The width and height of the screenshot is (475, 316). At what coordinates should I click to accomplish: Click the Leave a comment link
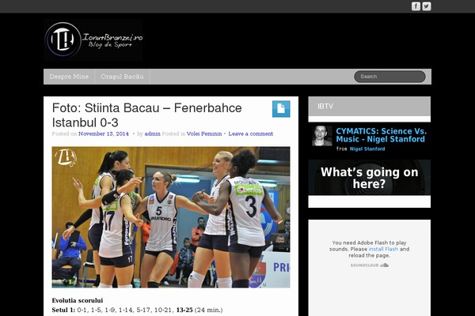click(x=251, y=134)
